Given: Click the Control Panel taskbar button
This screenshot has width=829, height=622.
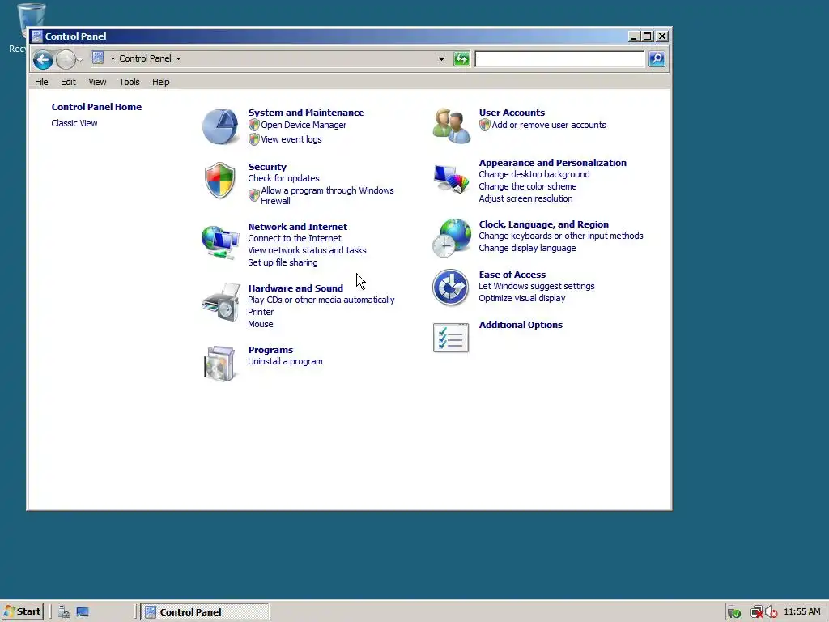Looking at the screenshot, I should point(205,612).
